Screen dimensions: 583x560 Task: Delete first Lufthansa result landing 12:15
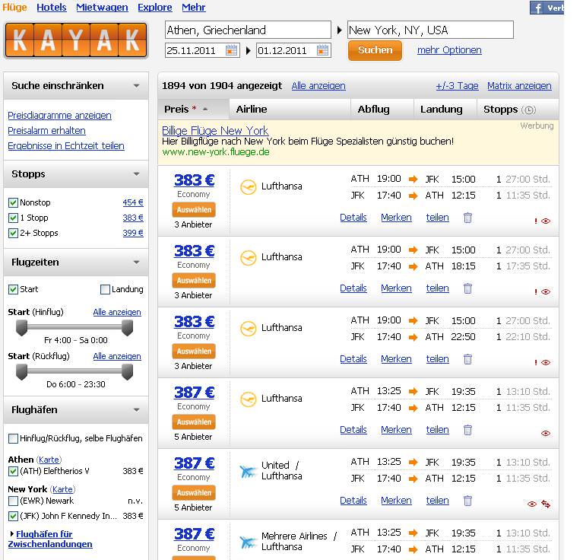point(467,218)
